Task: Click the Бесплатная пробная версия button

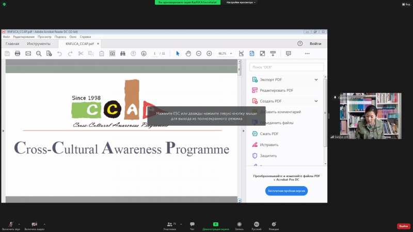Action: pyautogui.click(x=287, y=191)
